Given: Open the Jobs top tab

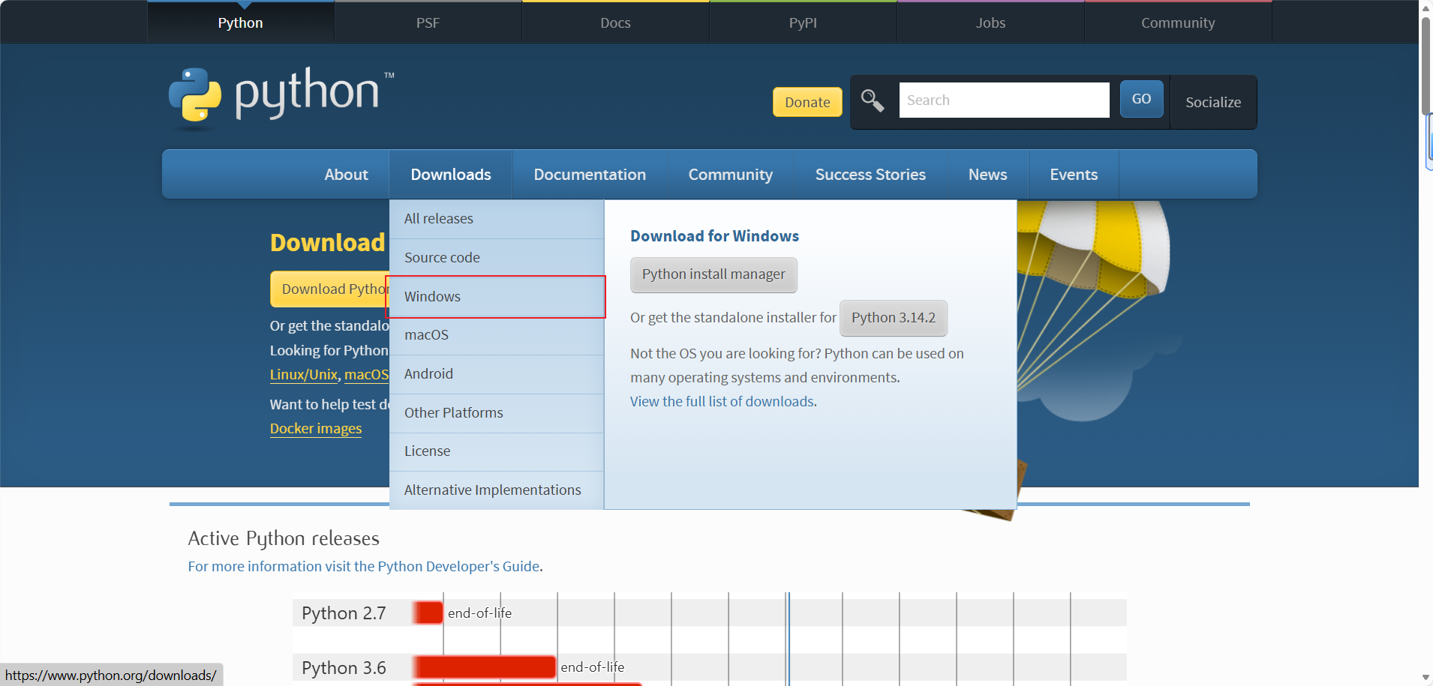Looking at the screenshot, I should [990, 22].
